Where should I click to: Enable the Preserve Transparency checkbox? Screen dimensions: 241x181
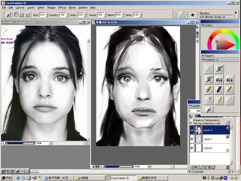(x=191, y=120)
